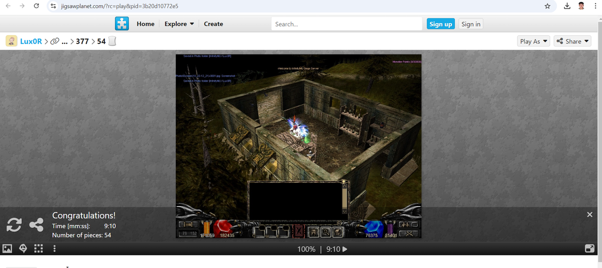Image resolution: width=602 pixels, height=268 pixels.
Task: Open the Create page
Action: [214, 24]
